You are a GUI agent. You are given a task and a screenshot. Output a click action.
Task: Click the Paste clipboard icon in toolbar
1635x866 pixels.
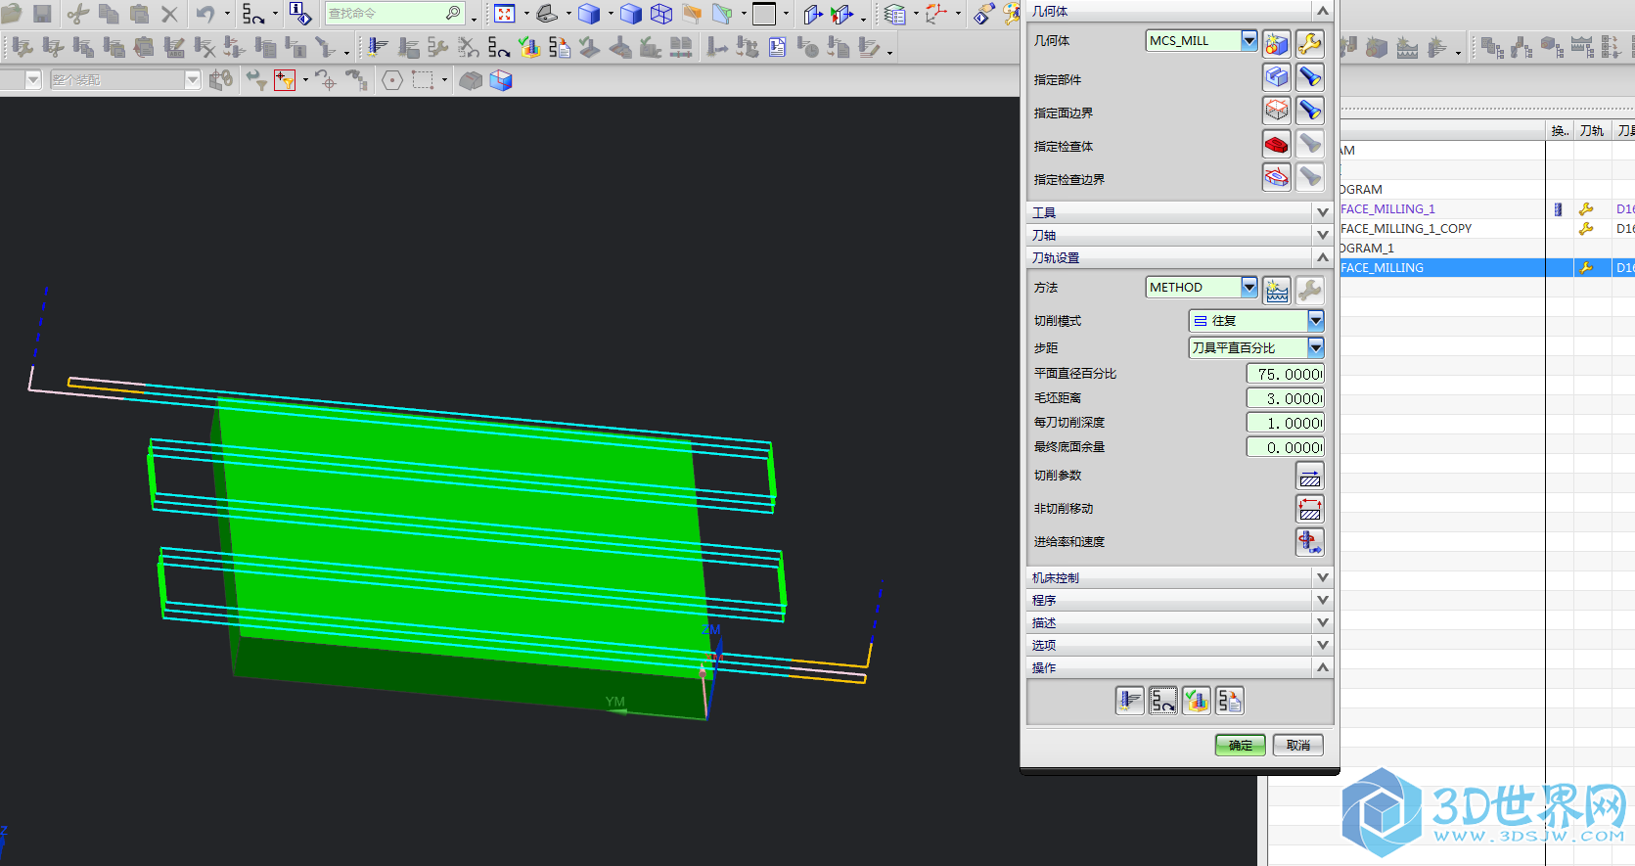click(x=139, y=14)
